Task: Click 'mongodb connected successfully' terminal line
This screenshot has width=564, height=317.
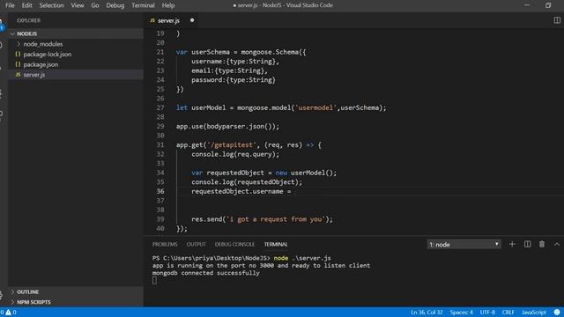Action: pyautogui.click(x=205, y=273)
